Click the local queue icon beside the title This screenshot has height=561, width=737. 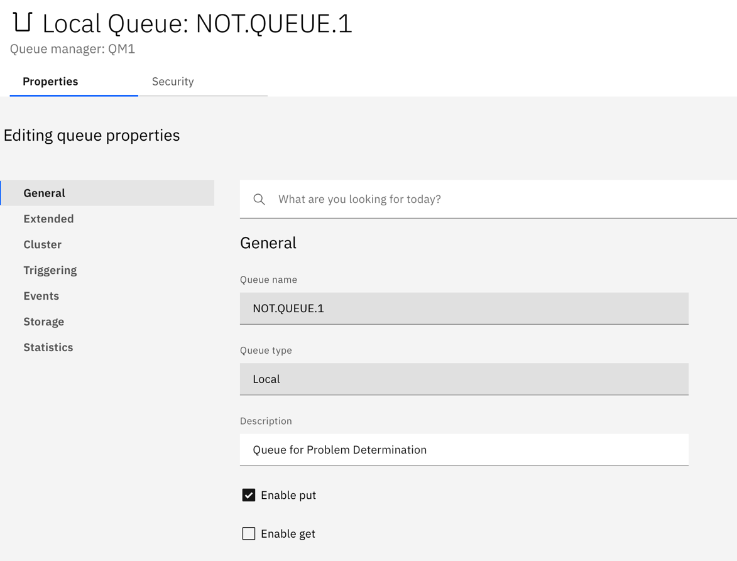click(x=22, y=22)
